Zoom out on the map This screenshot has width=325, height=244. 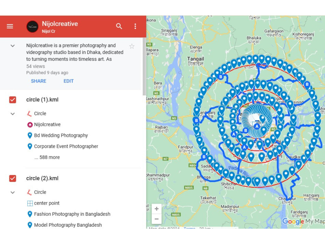(x=157, y=219)
